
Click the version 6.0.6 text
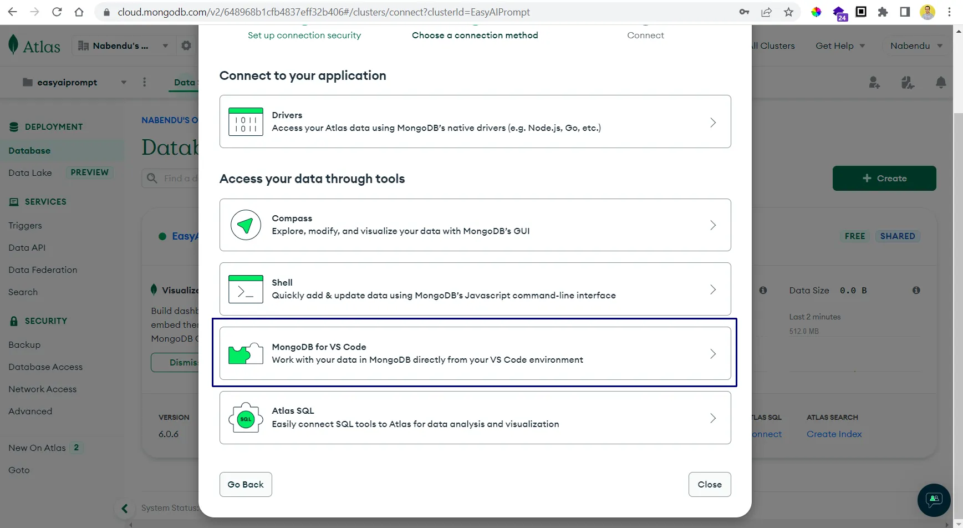tap(169, 434)
